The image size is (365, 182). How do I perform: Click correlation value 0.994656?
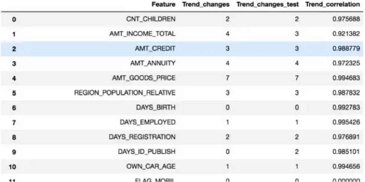point(346,167)
